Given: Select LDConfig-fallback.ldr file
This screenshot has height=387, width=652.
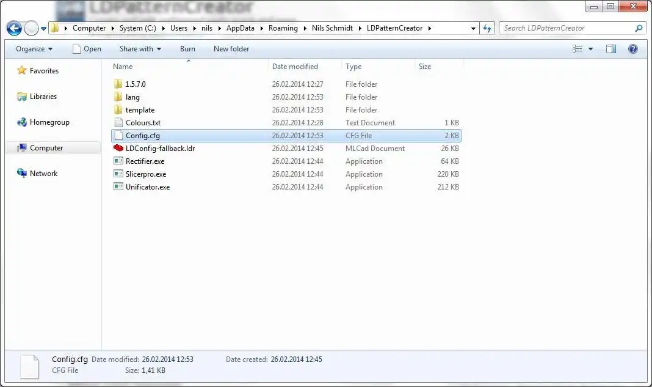Looking at the screenshot, I should [160, 149].
